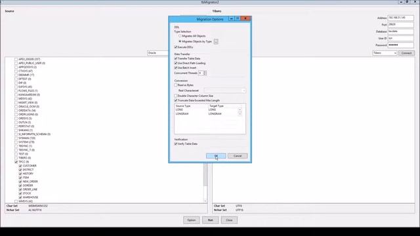Click the Source Type column header
Viewport: 420px width, 236px height.
(x=183, y=106)
